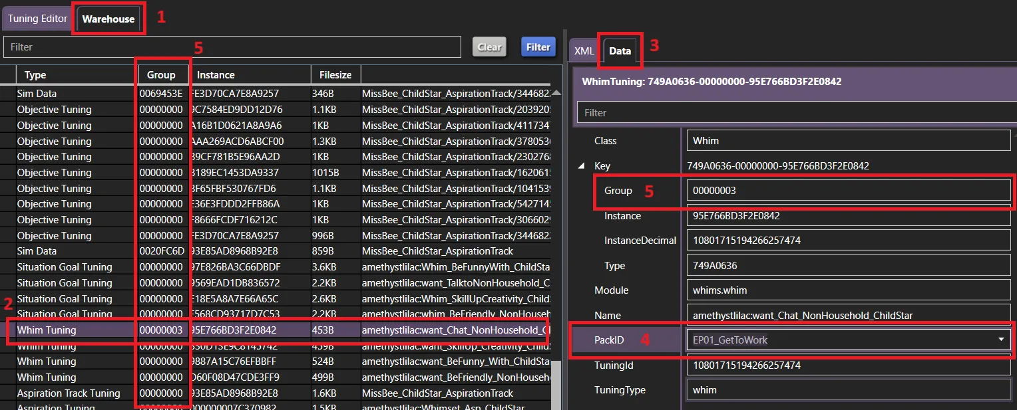Open the XML tab
1017x410 pixels.
583,51
